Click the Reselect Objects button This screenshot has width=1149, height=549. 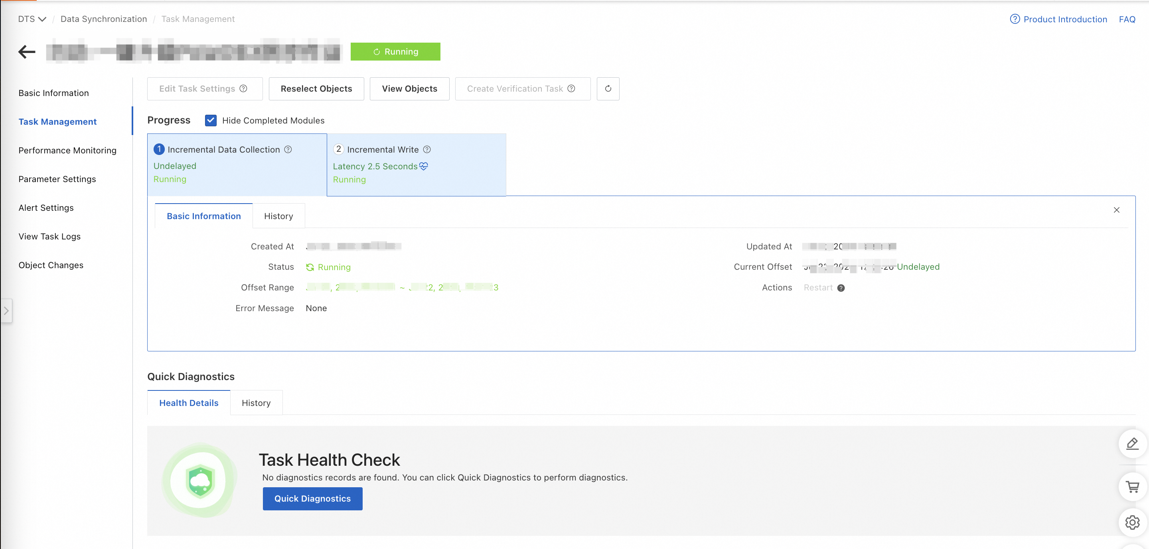[x=316, y=88]
